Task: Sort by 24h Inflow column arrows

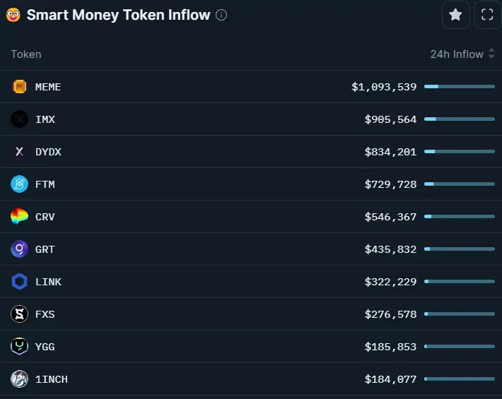Action: click(491, 54)
